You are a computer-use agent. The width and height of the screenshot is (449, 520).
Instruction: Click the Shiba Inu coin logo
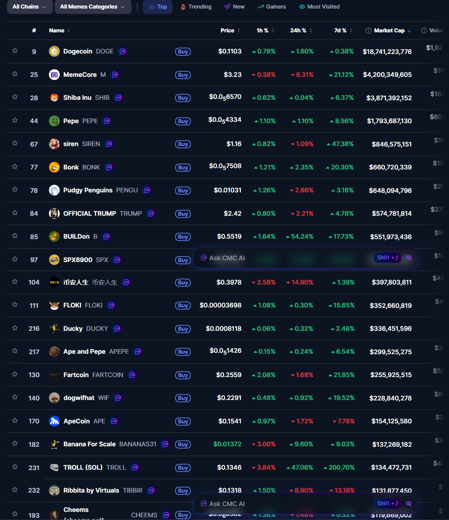(x=54, y=98)
